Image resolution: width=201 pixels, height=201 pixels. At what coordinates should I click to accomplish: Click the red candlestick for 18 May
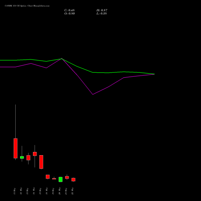coord(48,177)
